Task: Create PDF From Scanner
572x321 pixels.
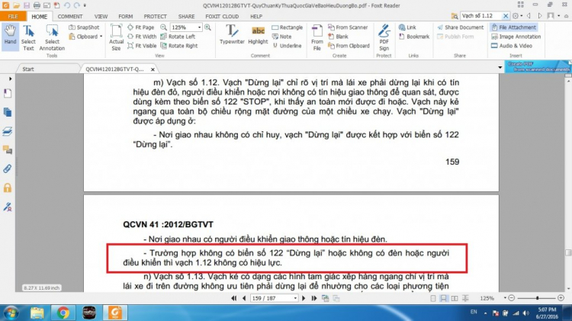Action: point(348,27)
